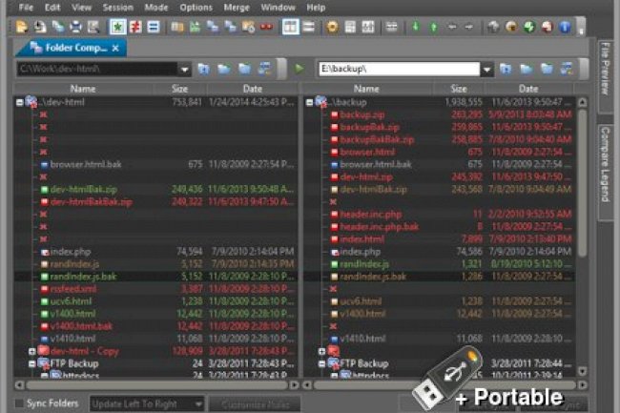620x413 pixels.
Task: Open the Session menu
Action: [118, 7]
